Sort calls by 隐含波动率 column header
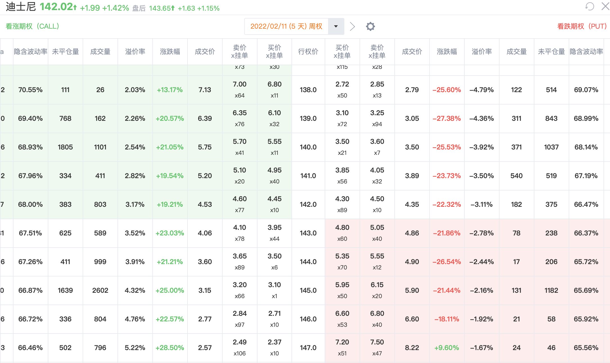610x363 pixels. [x=30, y=52]
